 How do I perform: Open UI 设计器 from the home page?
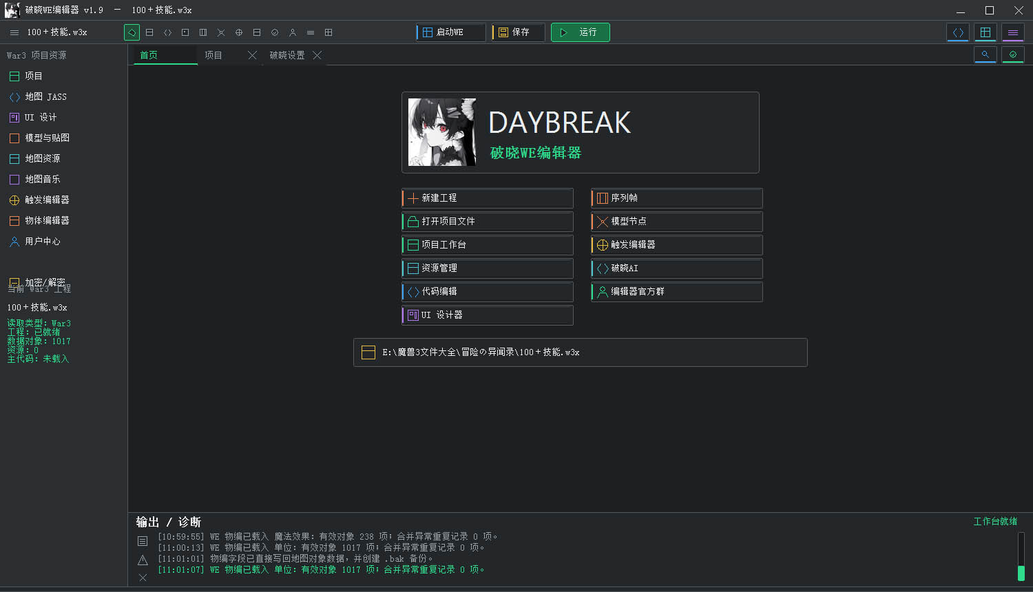click(488, 315)
